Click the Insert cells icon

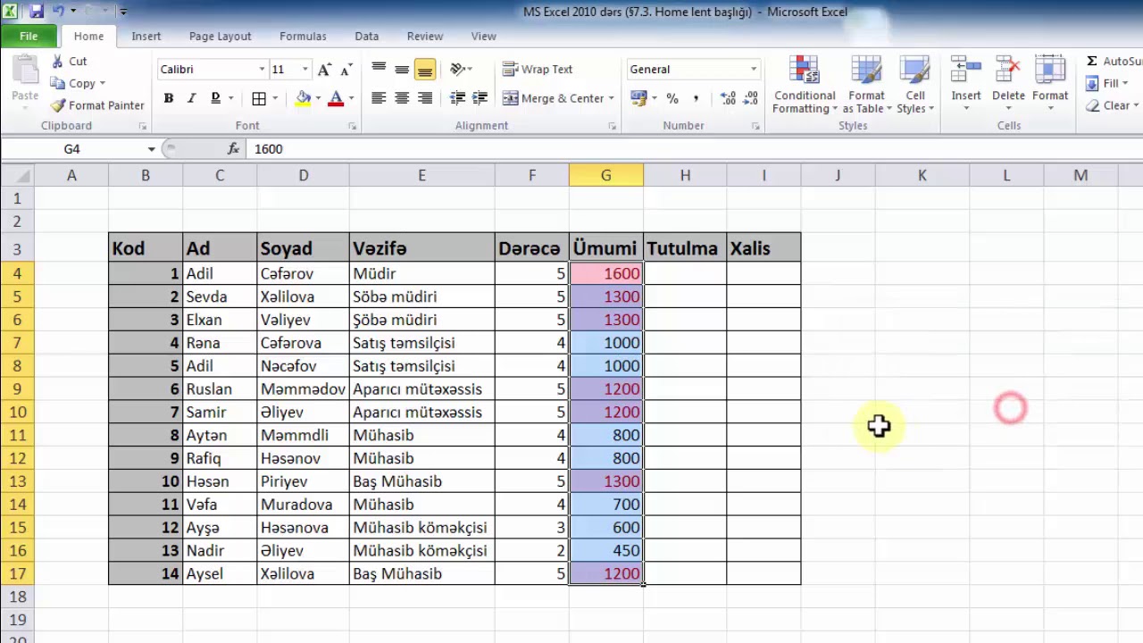coord(966,70)
